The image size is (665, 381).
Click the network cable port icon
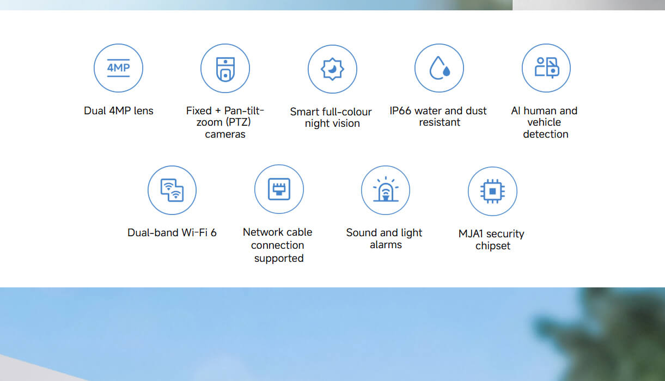[x=279, y=189]
